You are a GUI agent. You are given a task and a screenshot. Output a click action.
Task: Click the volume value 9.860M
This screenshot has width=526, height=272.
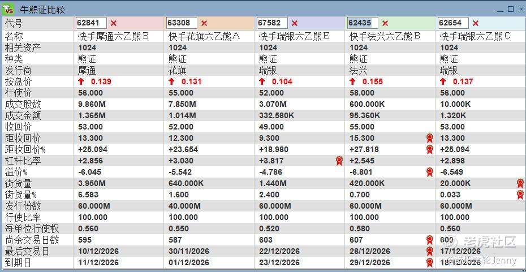(x=92, y=104)
